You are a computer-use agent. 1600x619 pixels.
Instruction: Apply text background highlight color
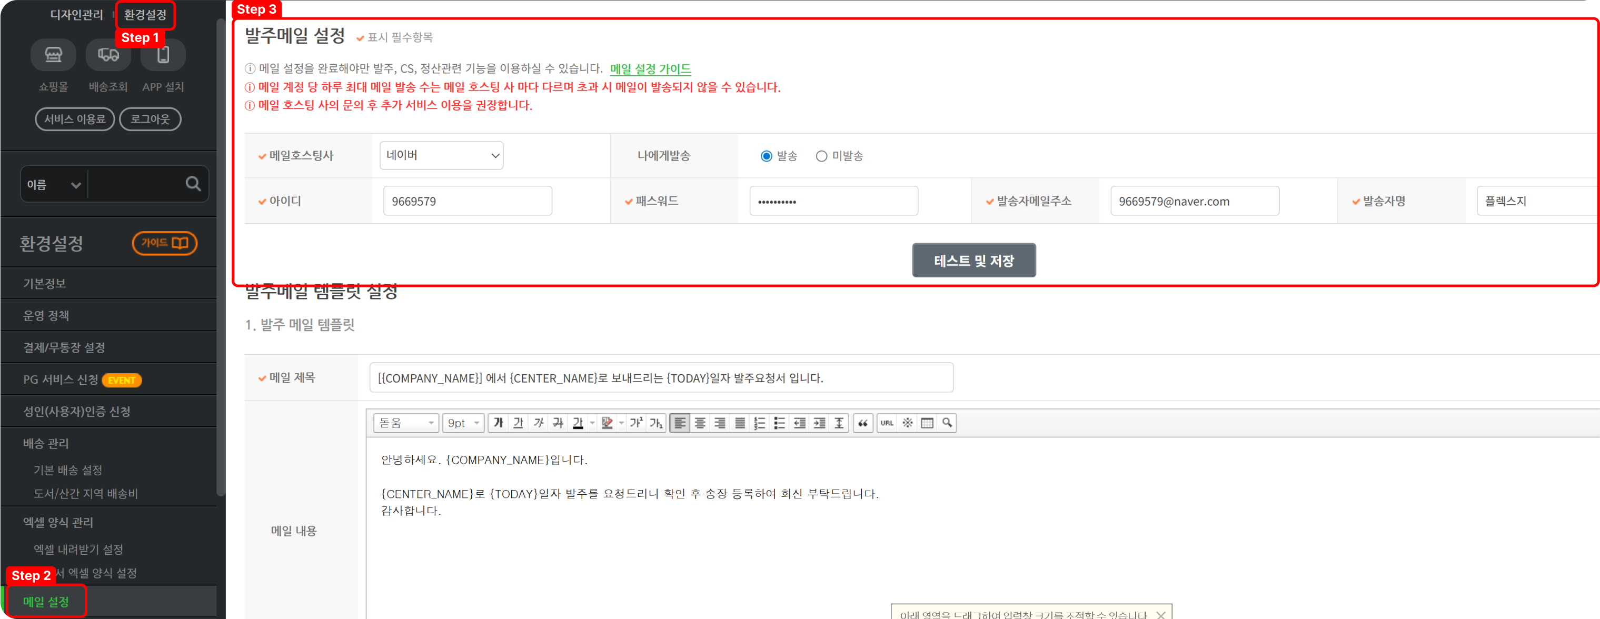(x=608, y=423)
